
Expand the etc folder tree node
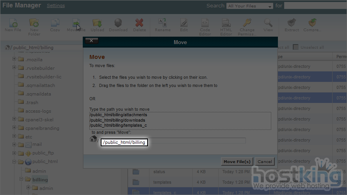tap(14, 137)
